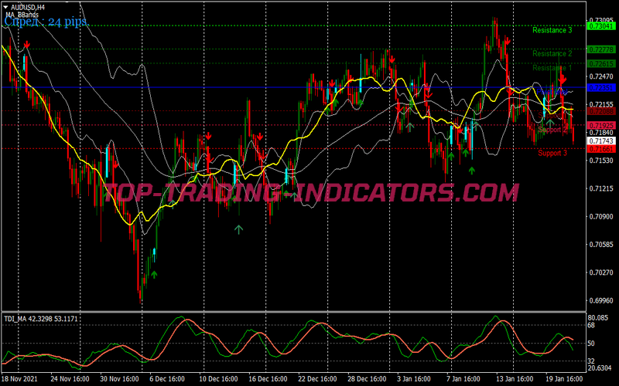Click 0.70900 on the price axis

point(601,216)
